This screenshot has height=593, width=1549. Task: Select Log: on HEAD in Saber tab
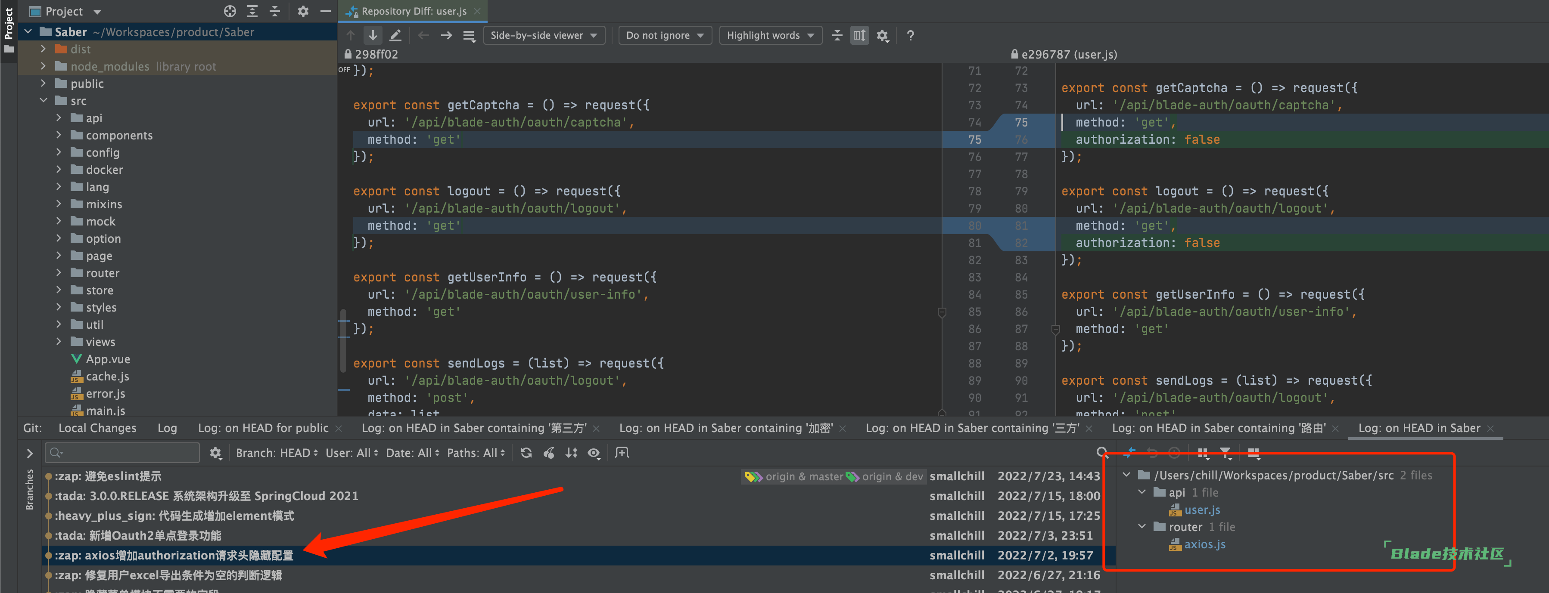[1418, 428]
